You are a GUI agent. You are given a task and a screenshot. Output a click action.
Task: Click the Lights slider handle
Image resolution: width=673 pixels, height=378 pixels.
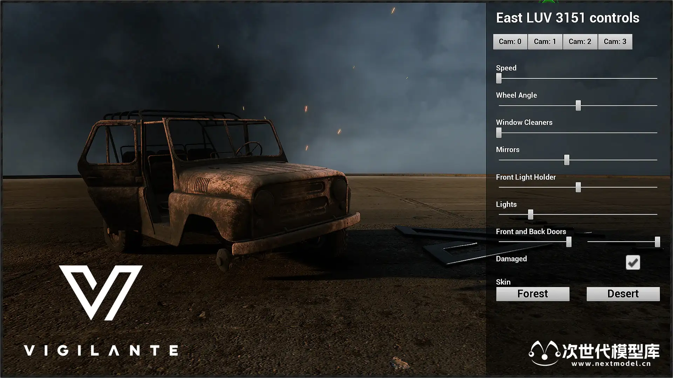(x=530, y=215)
